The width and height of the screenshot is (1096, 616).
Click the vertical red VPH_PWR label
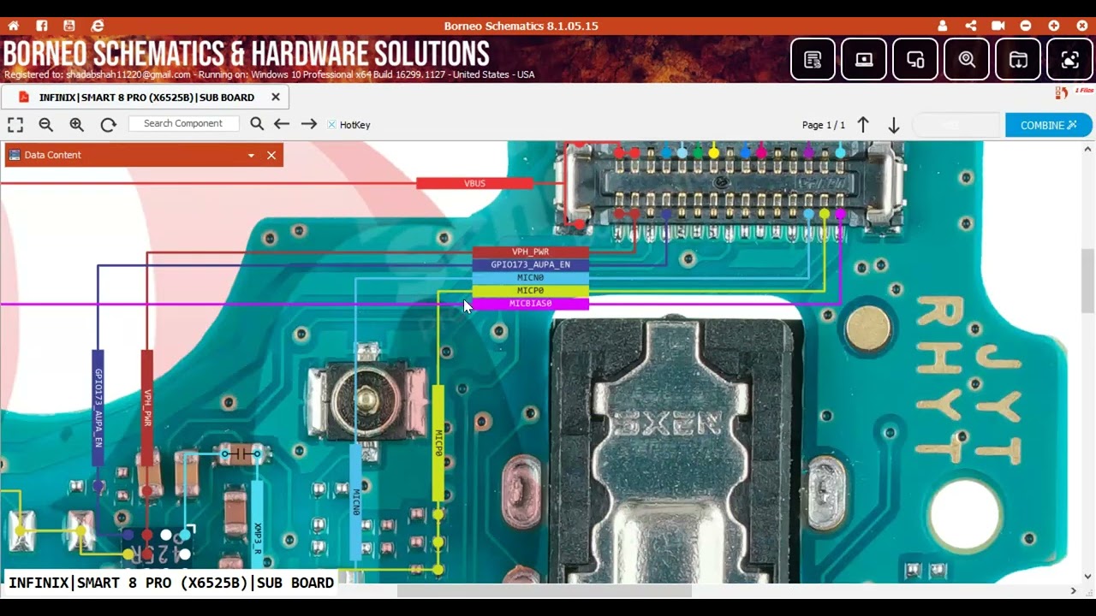(x=147, y=408)
